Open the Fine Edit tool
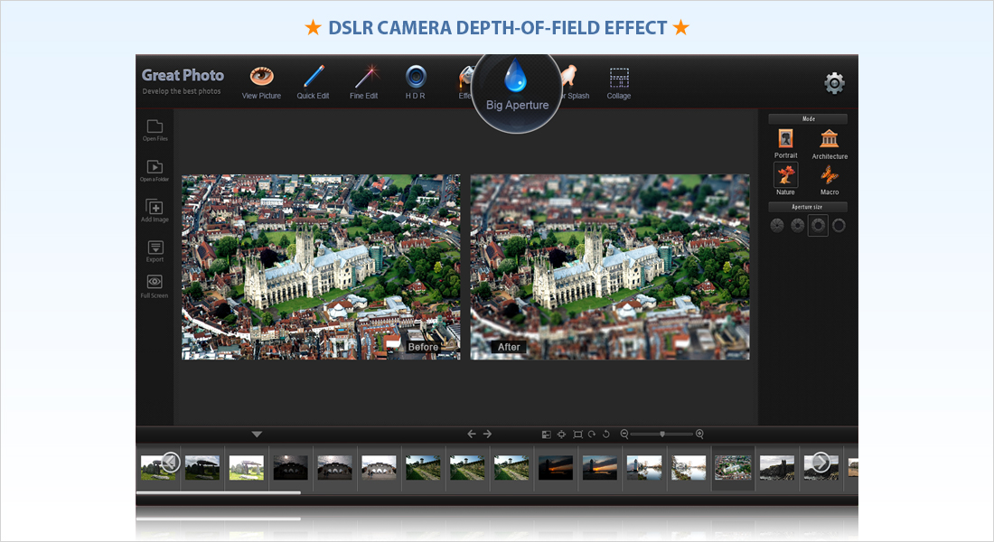The width and height of the screenshot is (994, 542). [364, 78]
